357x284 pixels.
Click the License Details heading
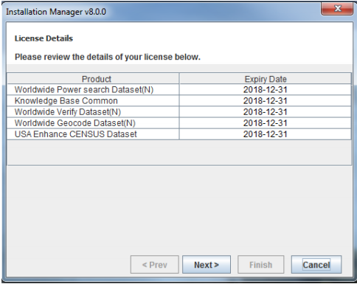pyautogui.click(x=44, y=38)
